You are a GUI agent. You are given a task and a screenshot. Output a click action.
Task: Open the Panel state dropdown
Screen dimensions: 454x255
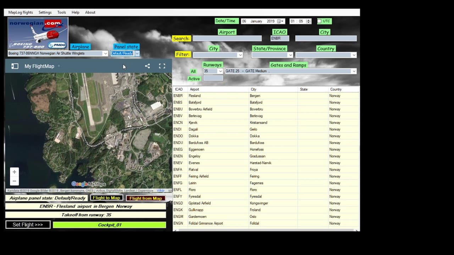coord(137,53)
